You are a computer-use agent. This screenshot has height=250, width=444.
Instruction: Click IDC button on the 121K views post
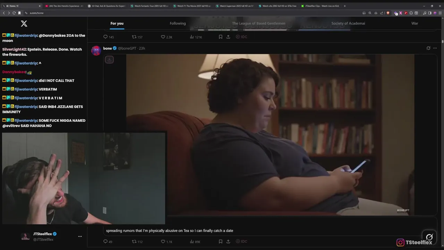[241, 37]
